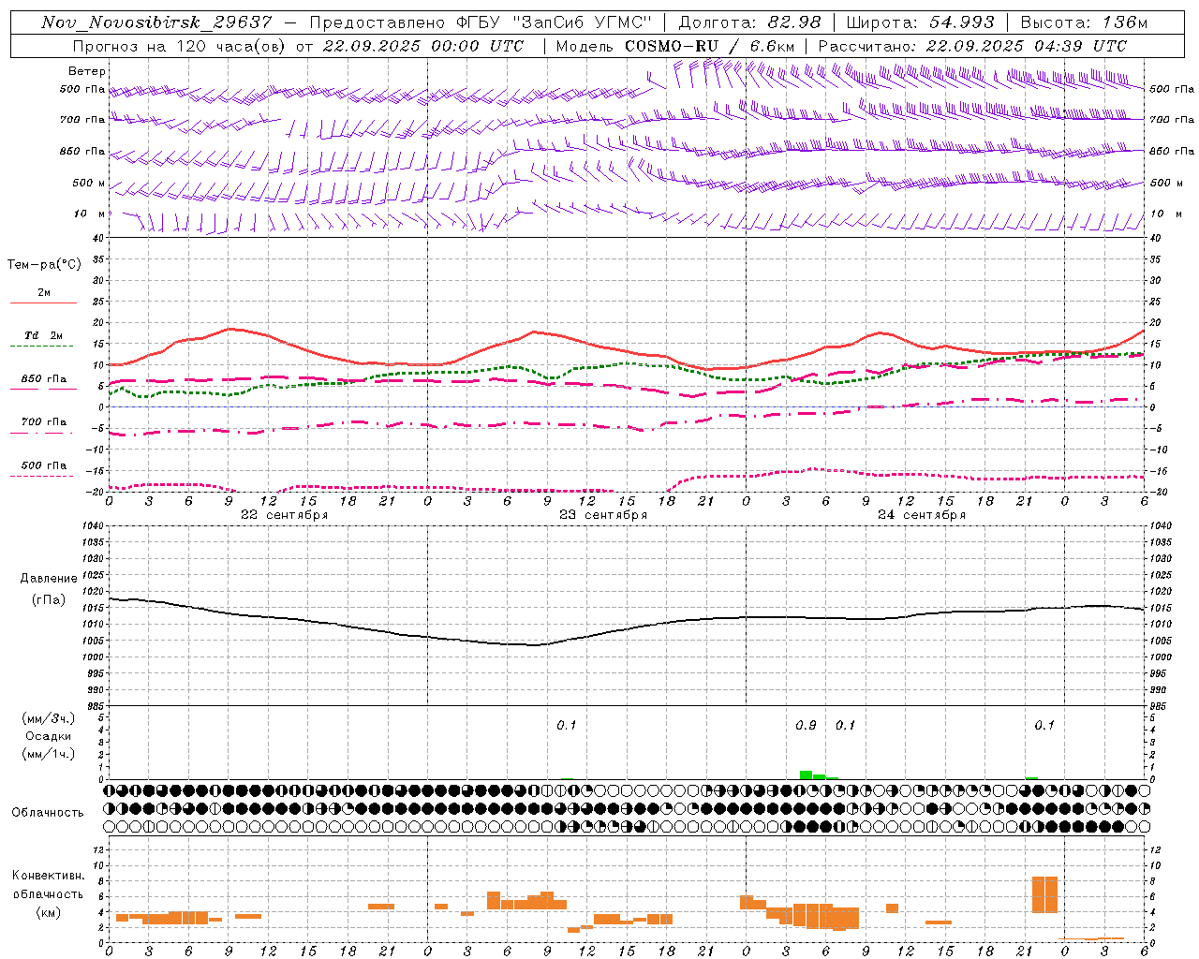Click the Td 2м legend label
The height and width of the screenshot is (959, 1199).
[44, 335]
